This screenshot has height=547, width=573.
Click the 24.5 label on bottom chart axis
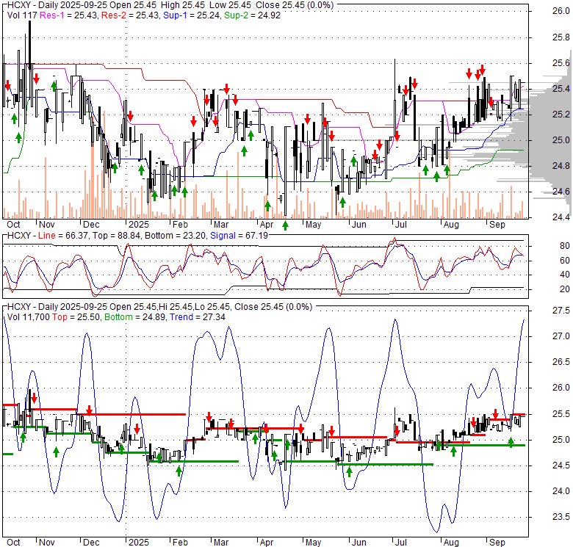[x=561, y=466]
